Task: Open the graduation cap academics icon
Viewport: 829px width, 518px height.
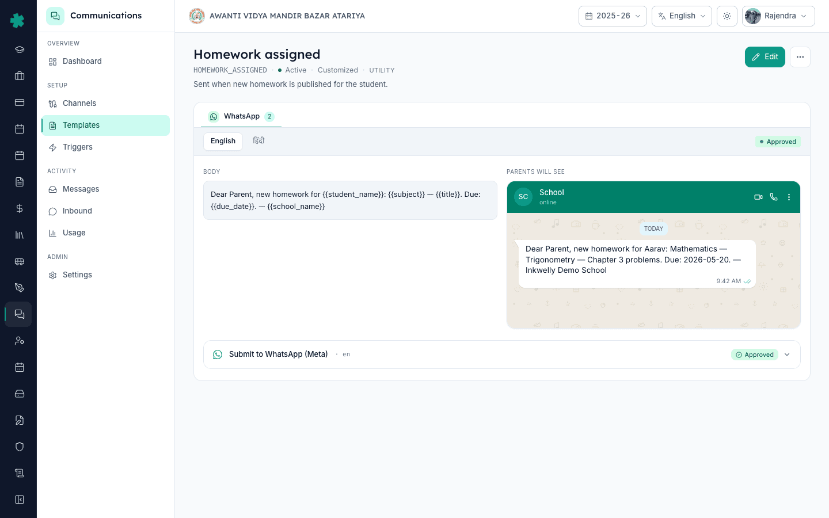Action: (x=20, y=49)
